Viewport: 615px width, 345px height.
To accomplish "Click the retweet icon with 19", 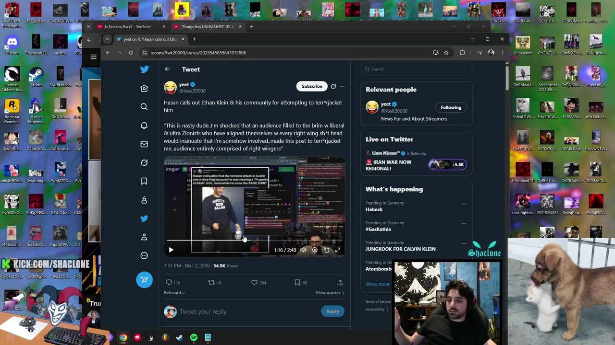I will click(x=211, y=283).
